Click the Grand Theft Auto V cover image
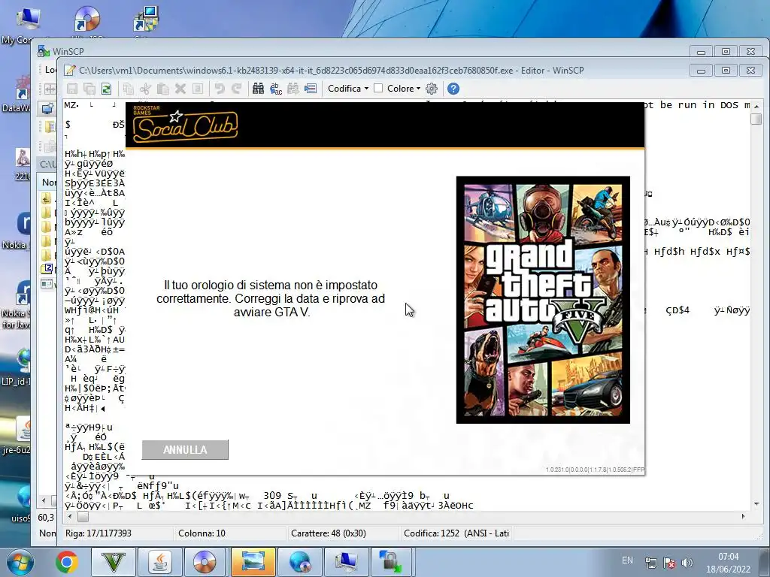770x577 pixels. (543, 300)
